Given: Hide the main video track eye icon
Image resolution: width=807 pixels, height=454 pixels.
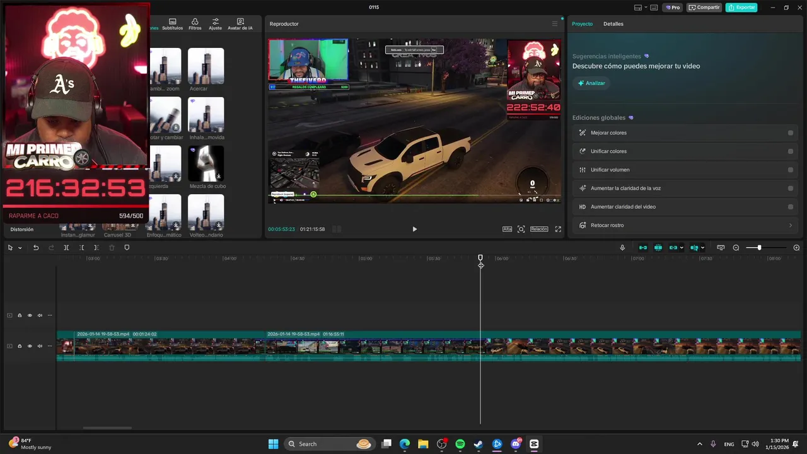Looking at the screenshot, I should tap(30, 346).
